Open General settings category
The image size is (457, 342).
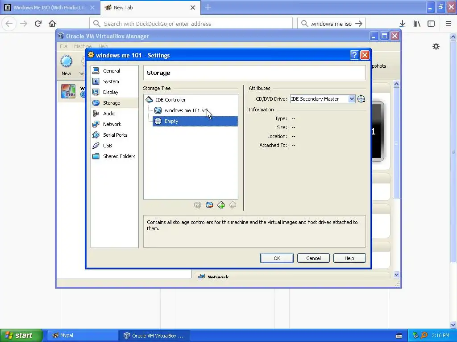tap(114, 71)
